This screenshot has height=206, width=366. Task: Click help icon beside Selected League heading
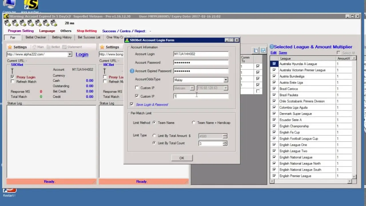[272, 47]
